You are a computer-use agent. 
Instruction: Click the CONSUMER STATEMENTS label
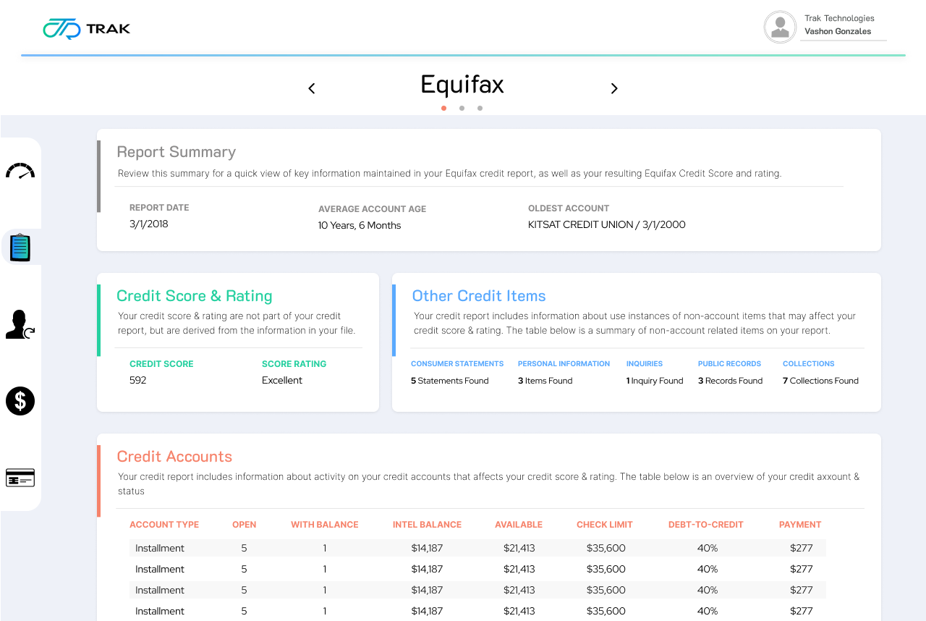tap(457, 364)
